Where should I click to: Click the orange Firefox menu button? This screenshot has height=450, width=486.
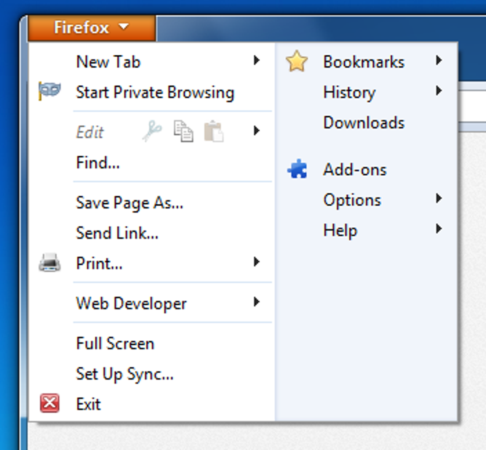(x=92, y=28)
